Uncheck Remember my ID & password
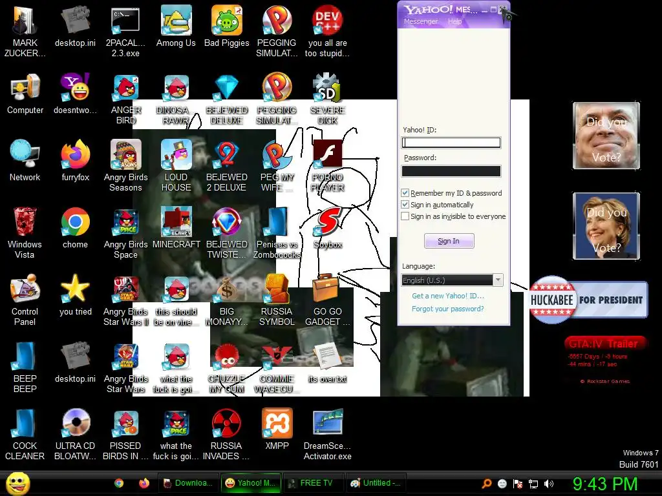Image resolution: width=662 pixels, height=496 pixels. 405,192
